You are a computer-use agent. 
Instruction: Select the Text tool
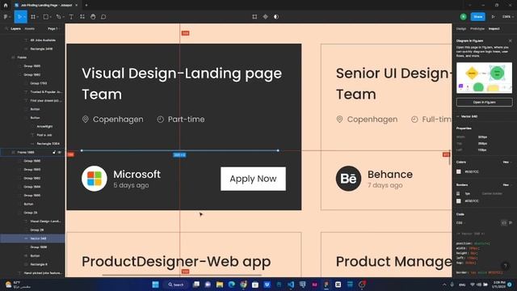pyautogui.click(x=71, y=16)
